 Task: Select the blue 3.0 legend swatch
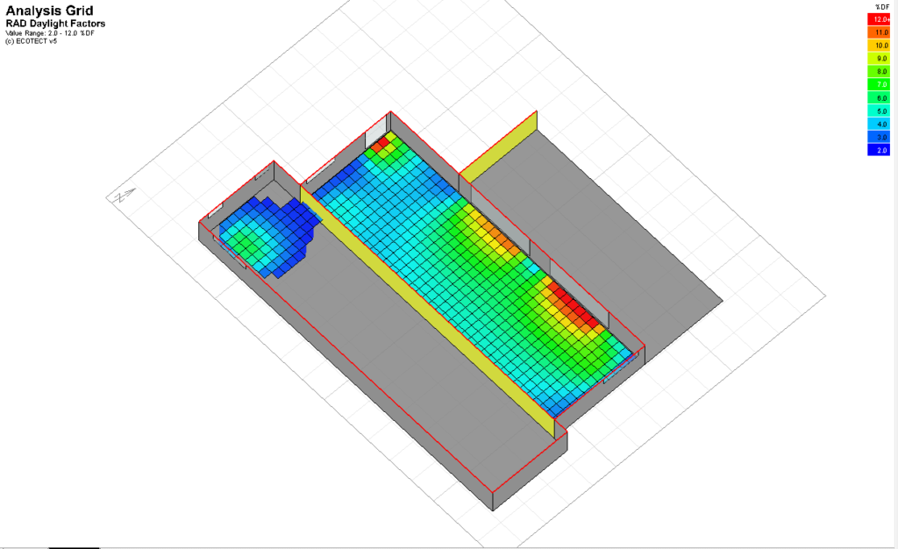pos(879,138)
